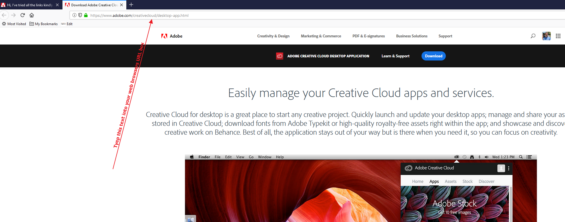Open the Business Solutions menu
The width and height of the screenshot is (565, 222).
click(412, 36)
